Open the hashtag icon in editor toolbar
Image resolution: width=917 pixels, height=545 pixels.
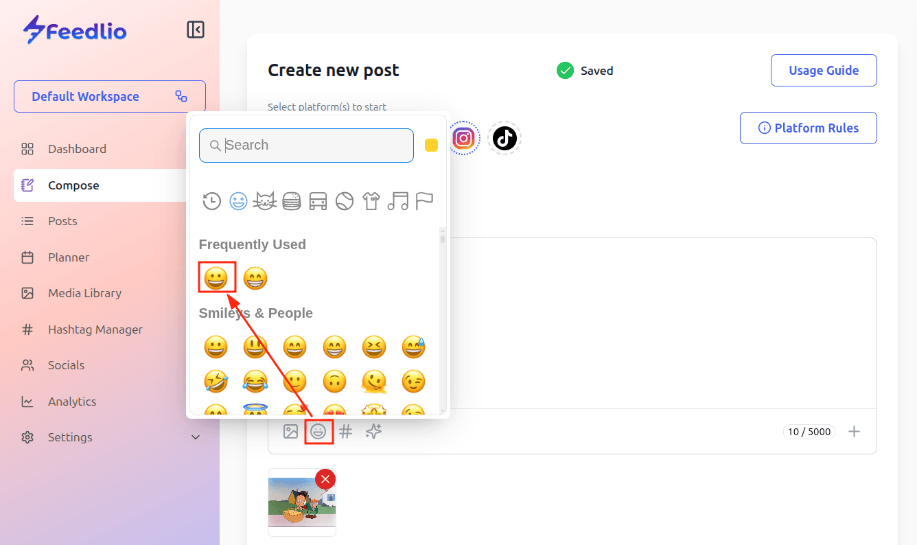pos(346,432)
